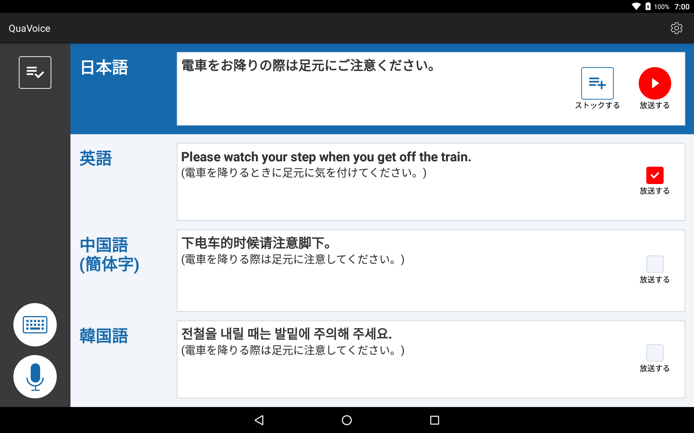This screenshot has width=694, height=433.
Task: Uncheck the English 放送する checkbox
Action: point(655,175)
